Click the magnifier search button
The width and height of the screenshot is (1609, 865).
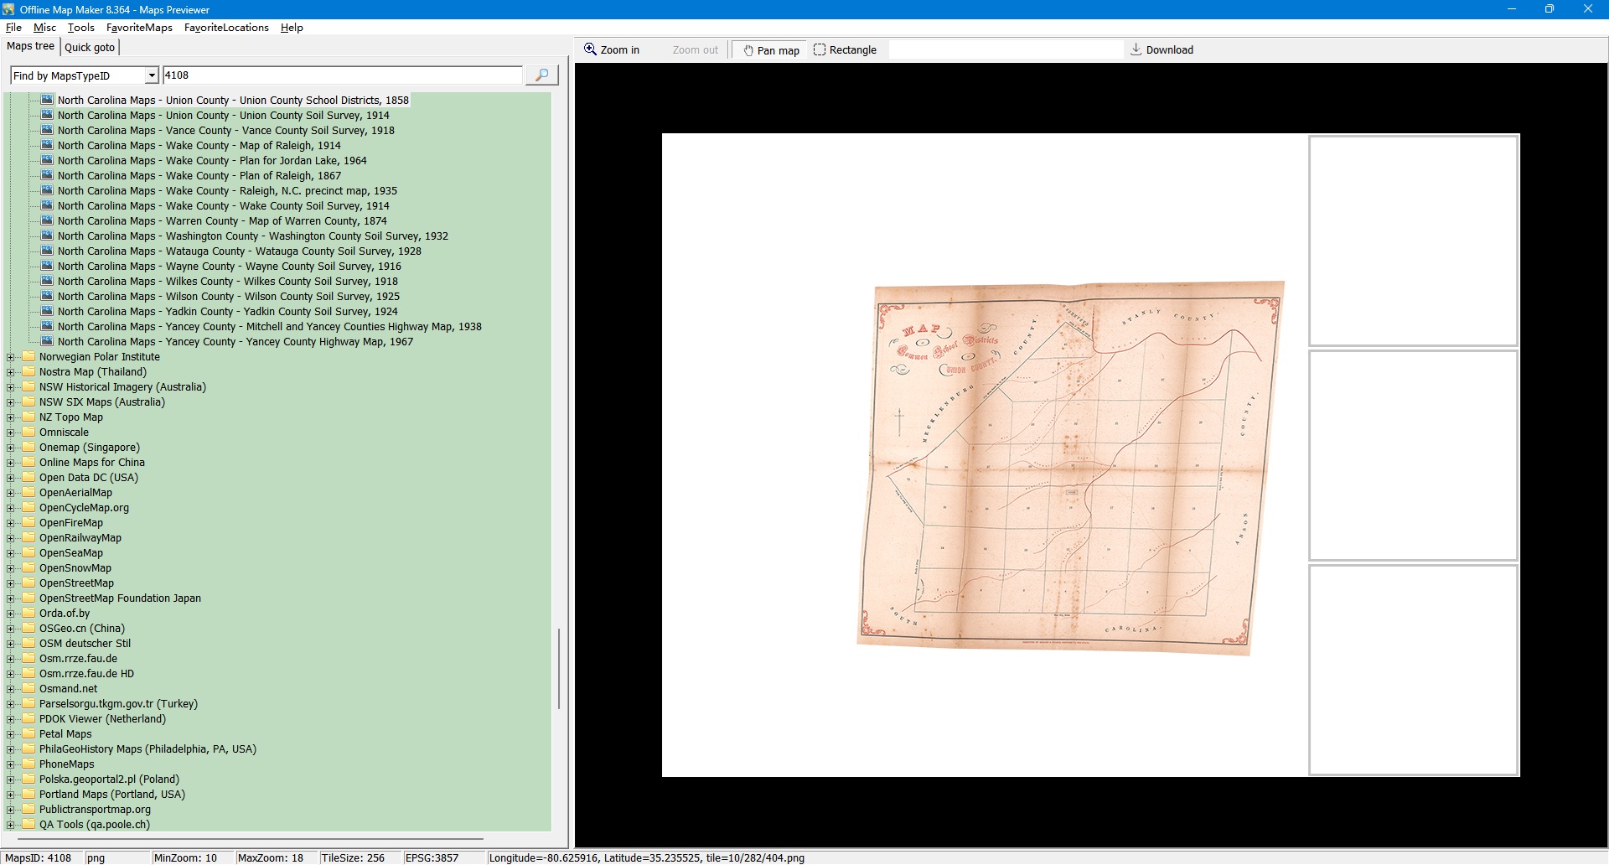point(541,75)
